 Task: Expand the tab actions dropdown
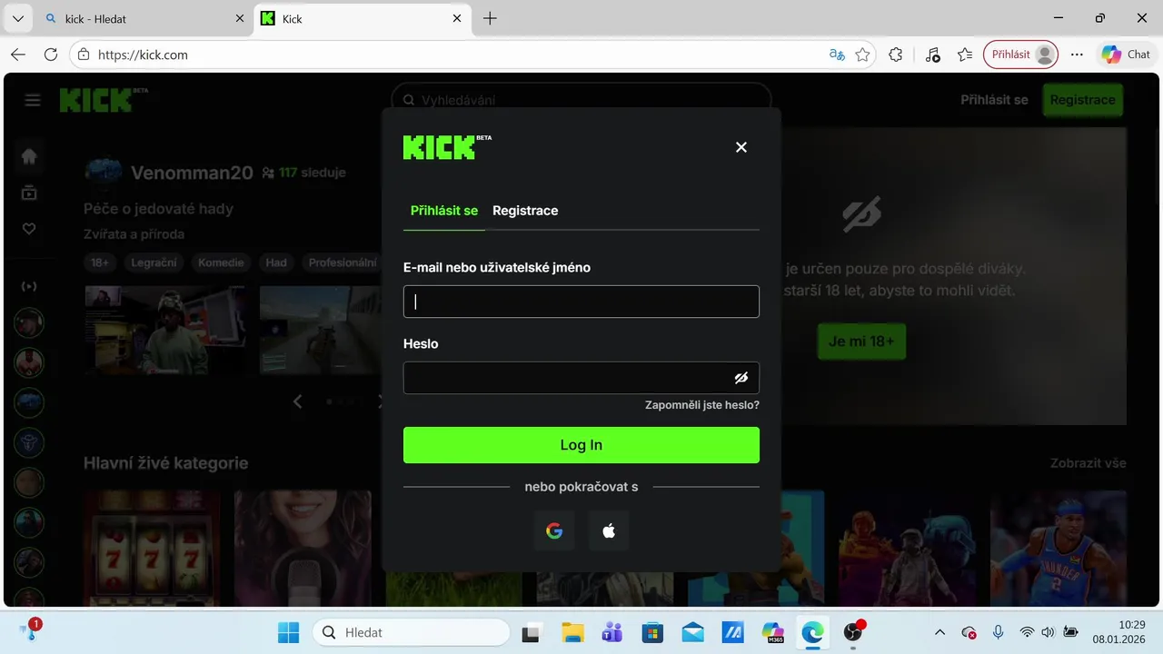[17, 18]
